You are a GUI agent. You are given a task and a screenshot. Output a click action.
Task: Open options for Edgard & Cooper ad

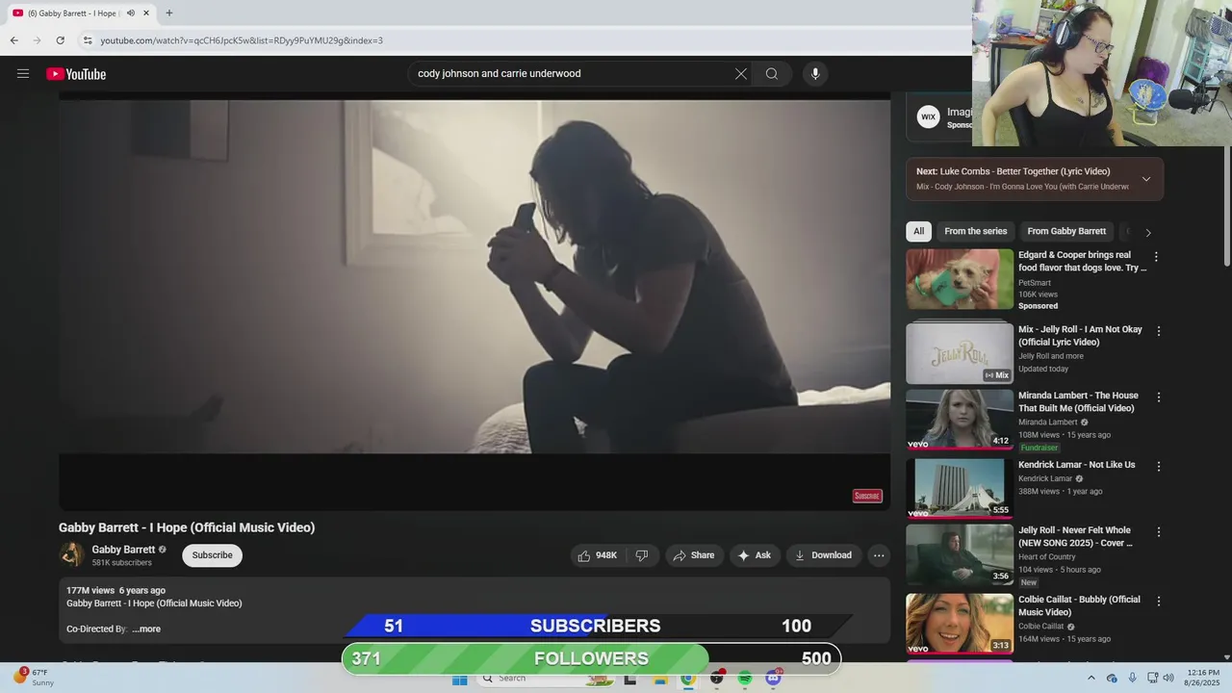[1157, 257]
